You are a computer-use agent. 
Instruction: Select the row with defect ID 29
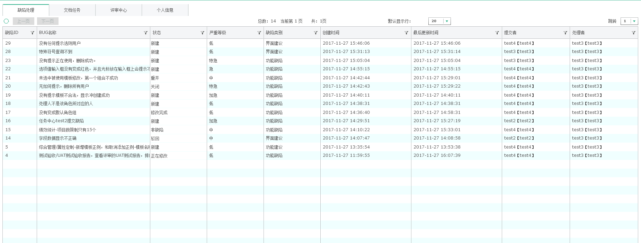pos(8,43)
